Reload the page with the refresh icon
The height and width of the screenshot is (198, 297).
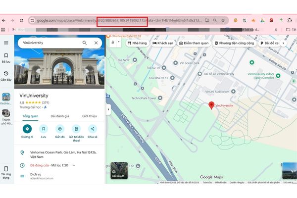21,20
